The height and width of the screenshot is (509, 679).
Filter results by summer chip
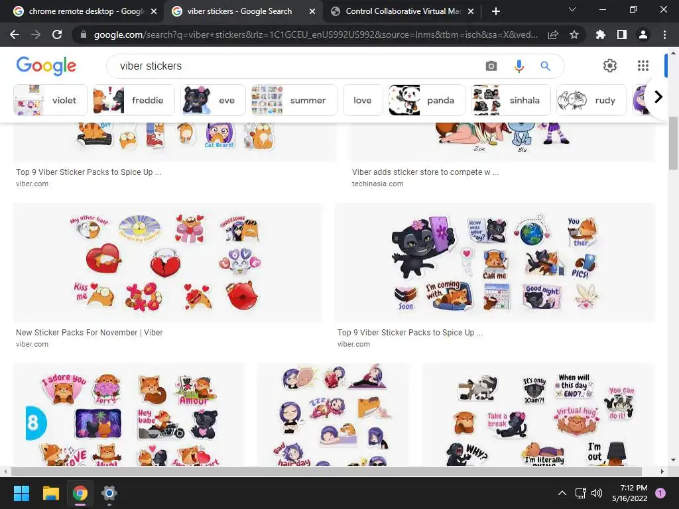[x=294, y=101]
